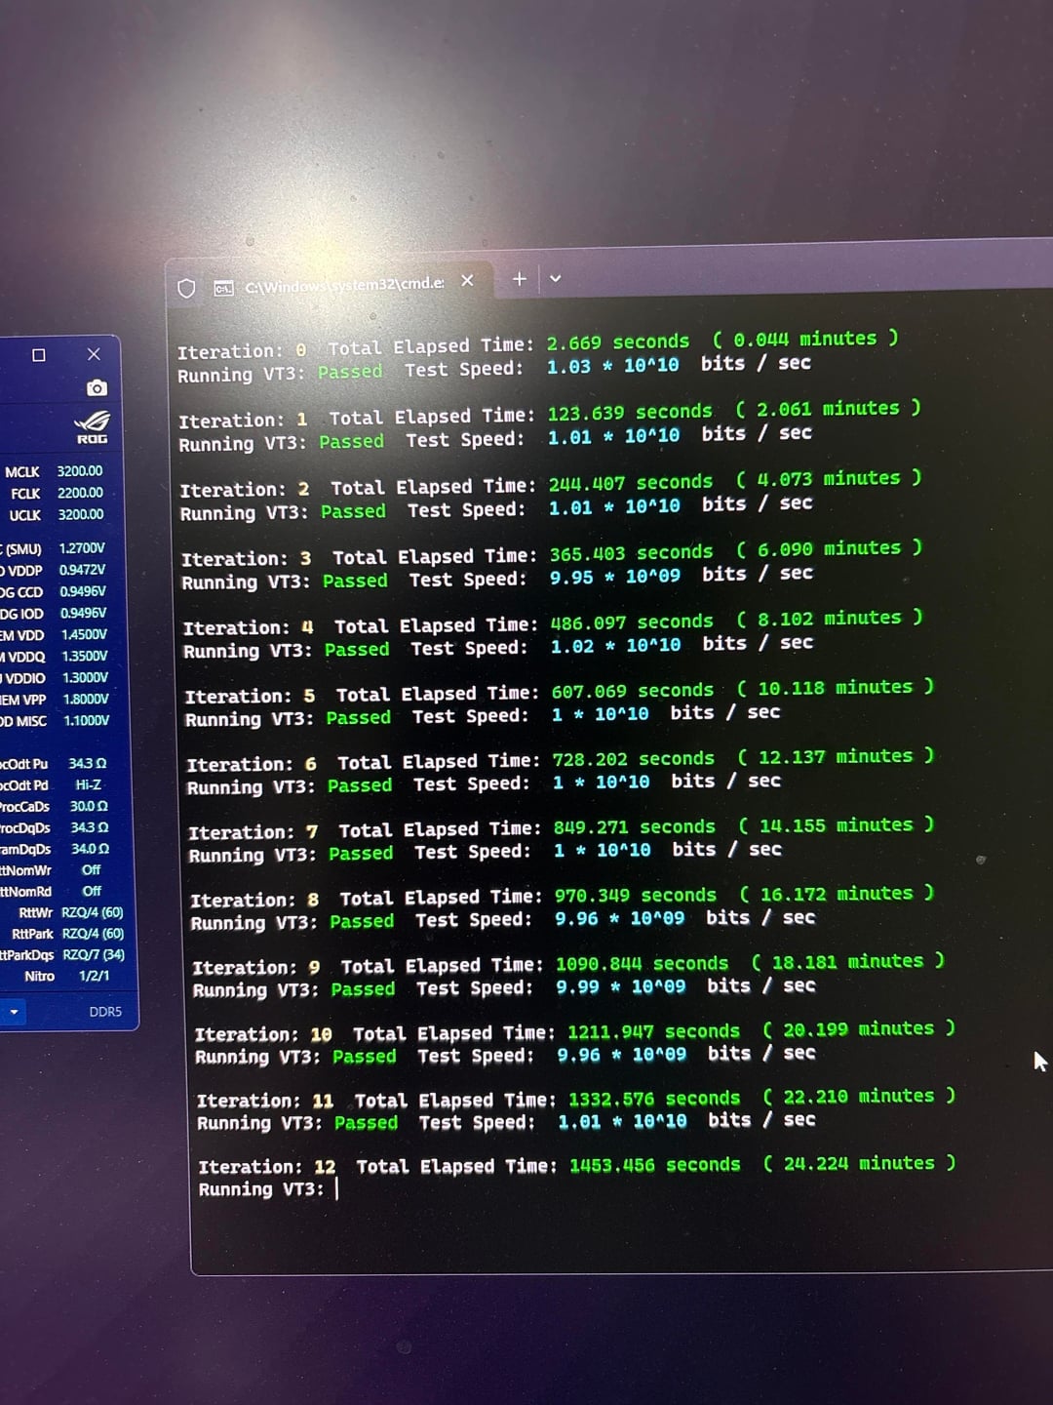Click the shield icon in the terminal title bar
The width and height of the screenshot is (1053, 1405).
187,288
